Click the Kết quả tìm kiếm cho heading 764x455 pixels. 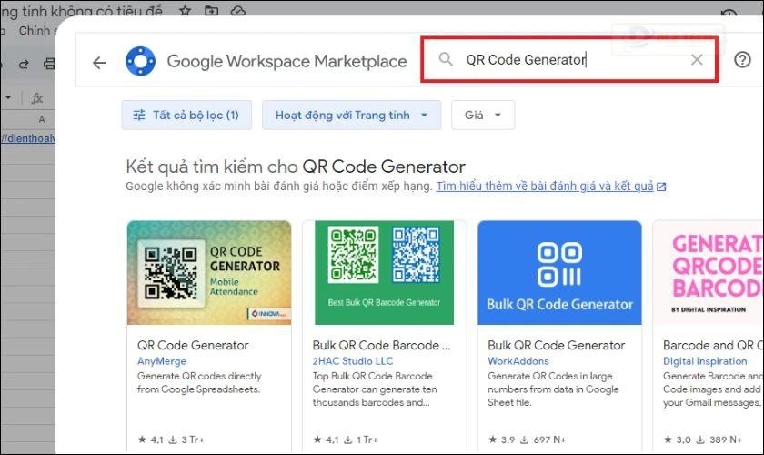[296, 167]
